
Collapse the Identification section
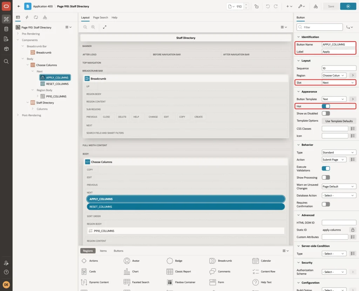[298, 37]
